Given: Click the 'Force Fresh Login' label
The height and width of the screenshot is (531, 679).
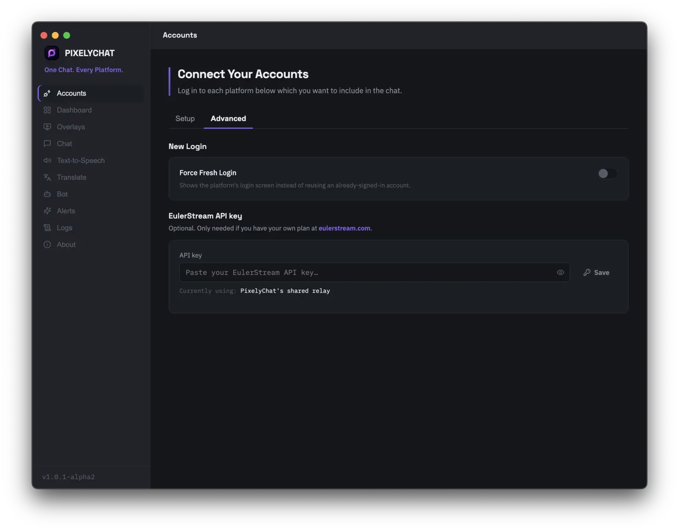Looking at the screenshot, I should coord(208,173).
